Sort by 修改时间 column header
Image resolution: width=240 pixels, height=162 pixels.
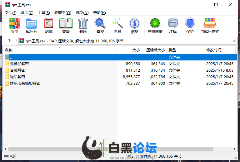coord(220,50)
